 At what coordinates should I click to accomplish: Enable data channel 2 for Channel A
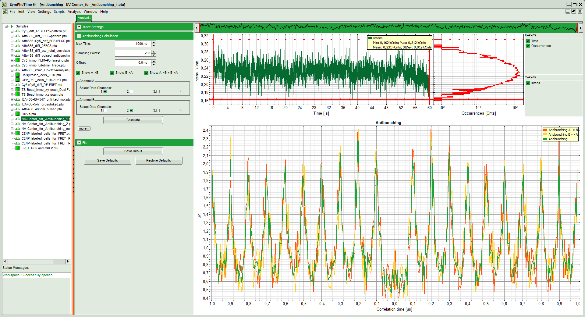click(x=132, y=92)
